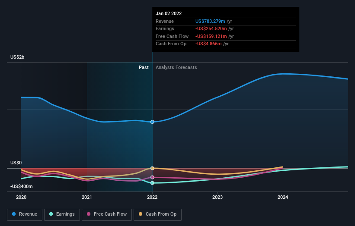The width and height of the screenshot is (355, 226).
Task: Click the Past section label
Action: [144, 68]
